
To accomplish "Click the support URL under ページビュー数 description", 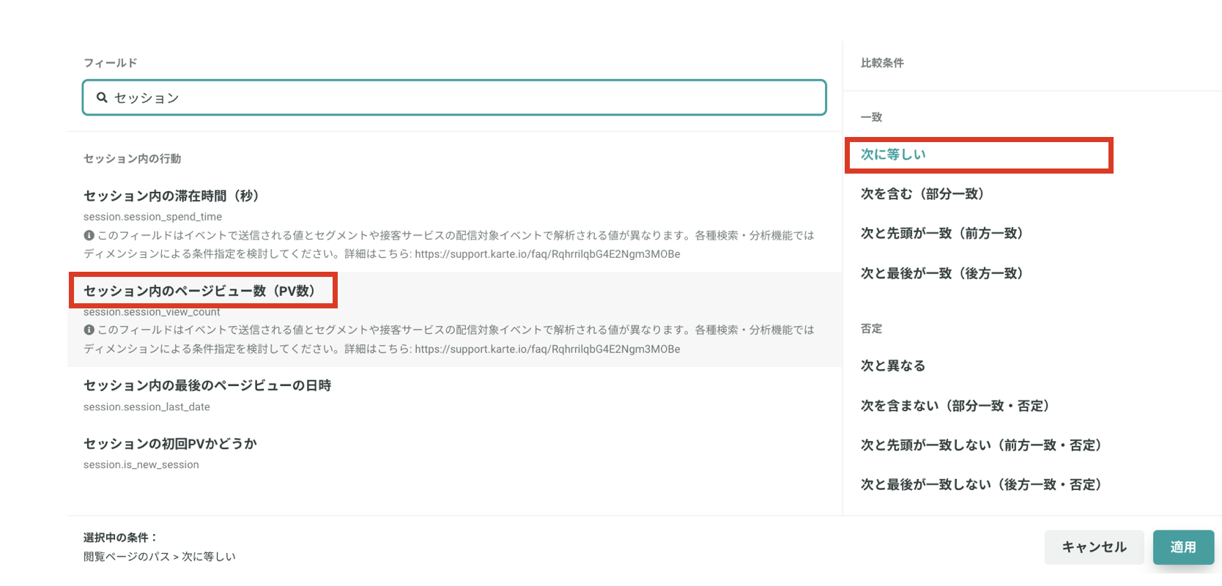I will click(x=547, y=349).
